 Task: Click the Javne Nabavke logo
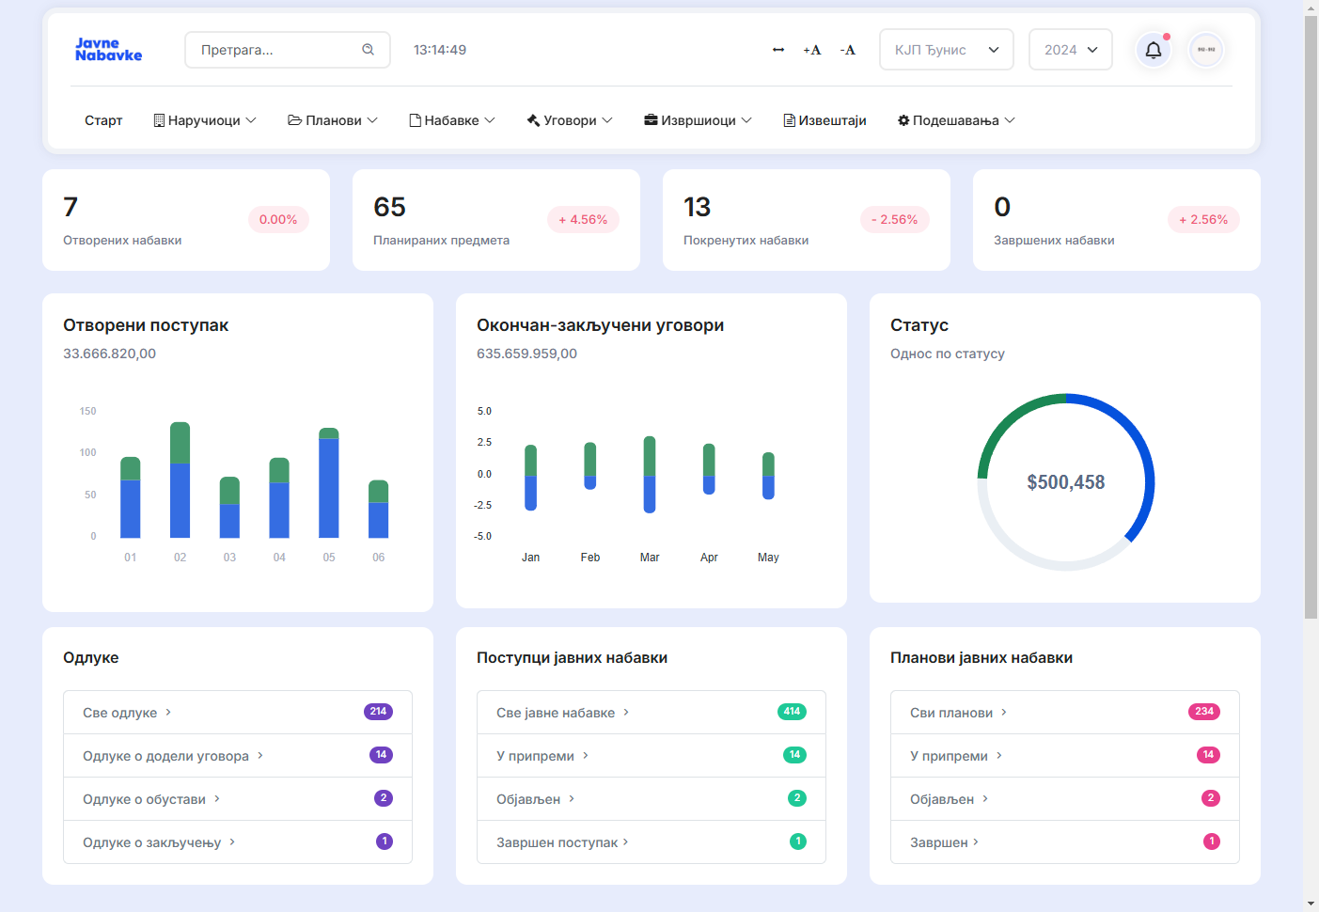coord(108,50)
